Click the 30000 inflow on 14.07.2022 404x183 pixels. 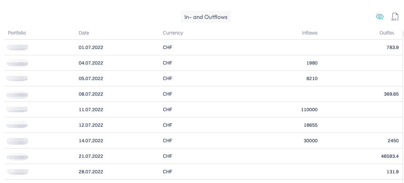coord(310,141)
